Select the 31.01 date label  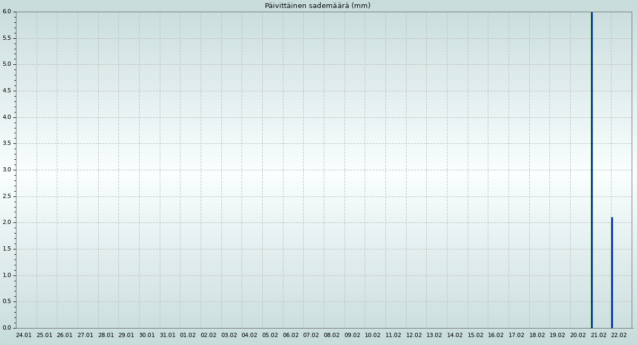coord(167,335)
